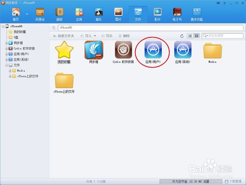The image size is (246, 185).
Task: Open the Media folder icon in grid
Action: click(x=213, y=51)
